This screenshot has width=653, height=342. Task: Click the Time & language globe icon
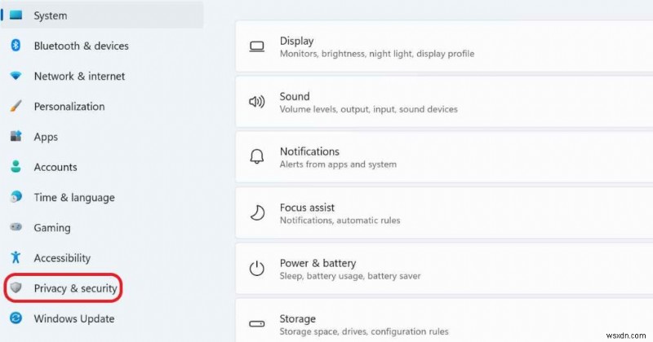15,197
